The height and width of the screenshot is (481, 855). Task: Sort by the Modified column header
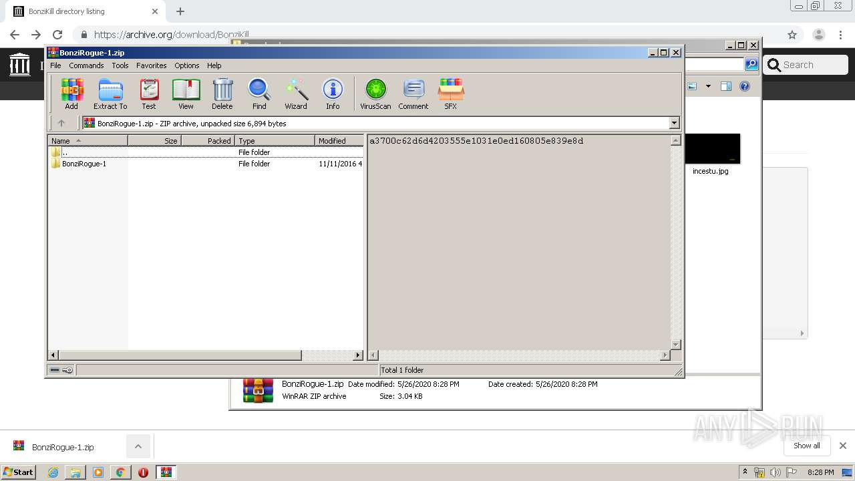tap(339, 140)
